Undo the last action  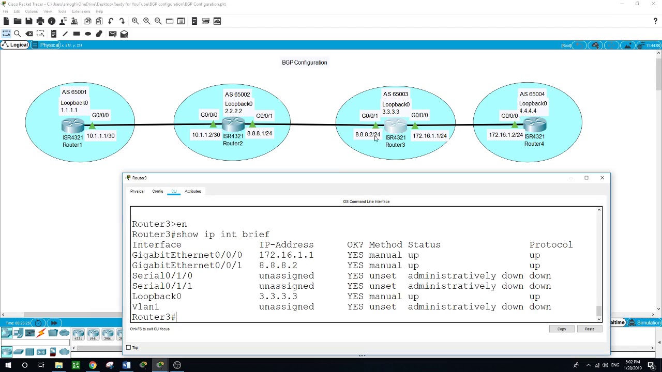(x=111, y=21)
